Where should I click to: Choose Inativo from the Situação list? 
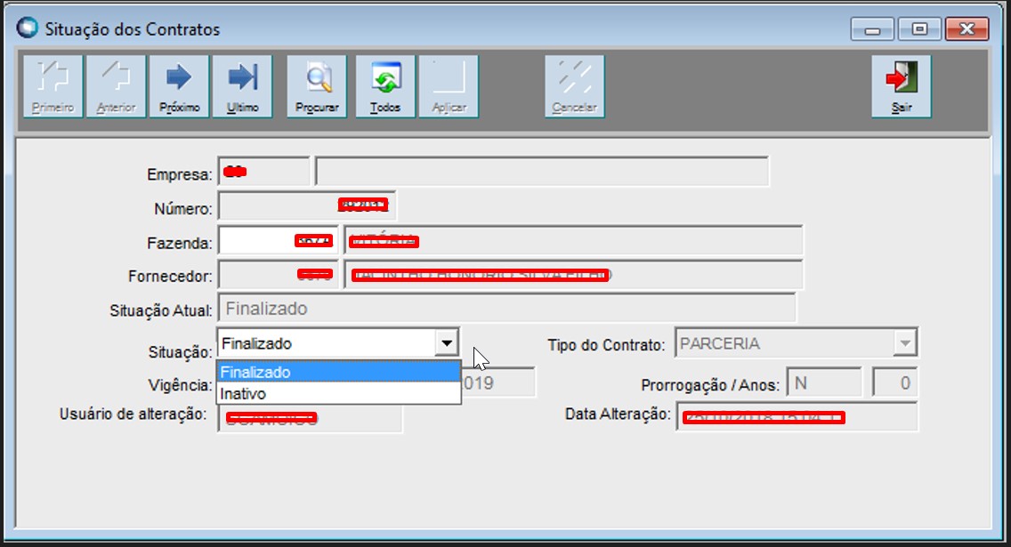338,393
